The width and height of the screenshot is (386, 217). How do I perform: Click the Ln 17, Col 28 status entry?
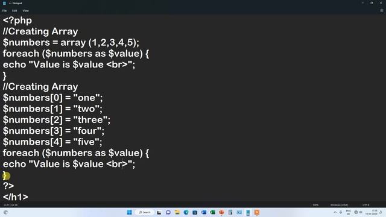pos(10,205)
